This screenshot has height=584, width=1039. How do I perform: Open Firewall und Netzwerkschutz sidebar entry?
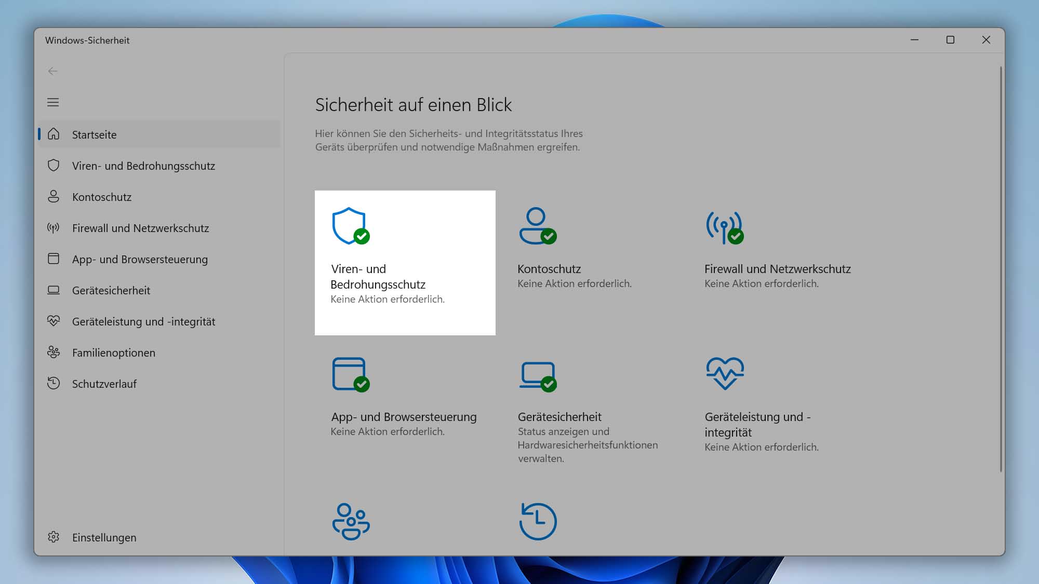click(x=159, y=227)
